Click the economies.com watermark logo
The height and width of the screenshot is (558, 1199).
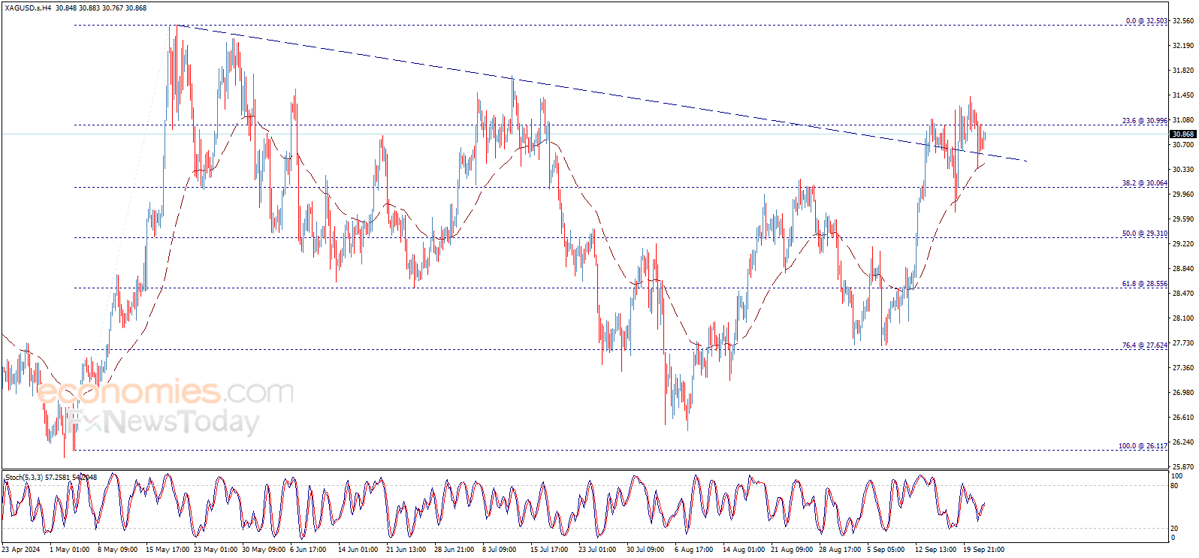tap(165, 392)
